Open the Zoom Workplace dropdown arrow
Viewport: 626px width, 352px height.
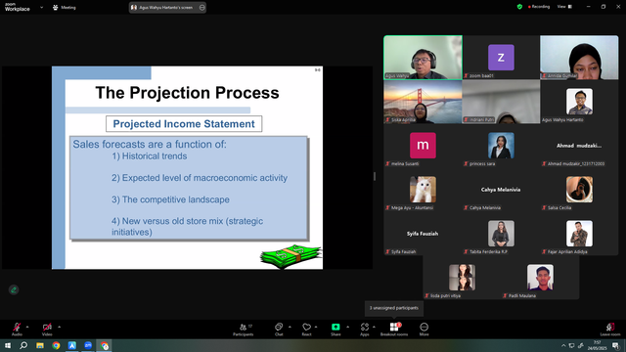[41, 7]
